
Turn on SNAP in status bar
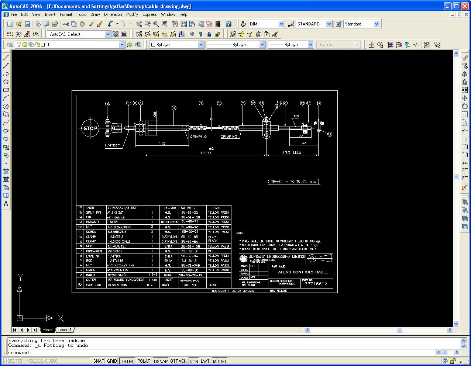pos(99,361)
